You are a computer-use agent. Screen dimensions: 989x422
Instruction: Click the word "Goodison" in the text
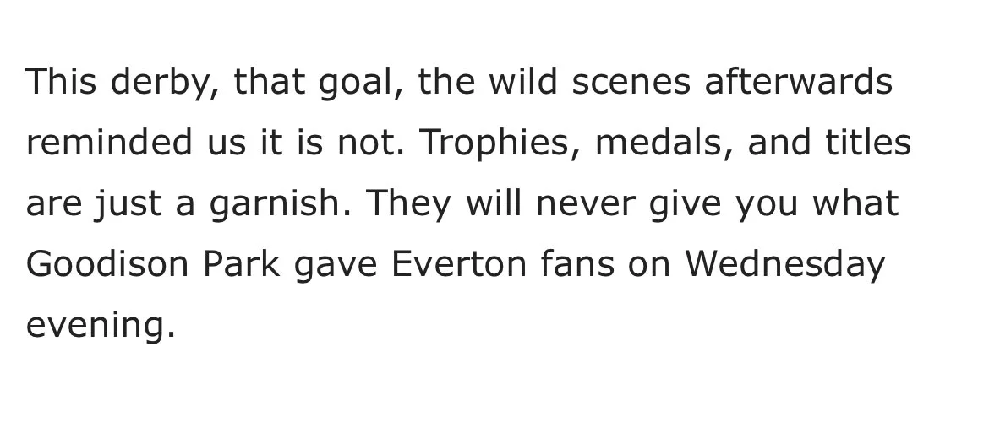[107, 264]
